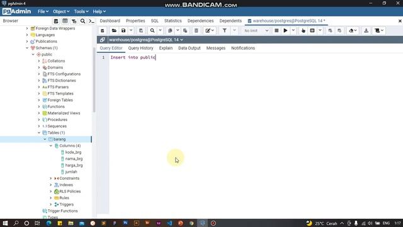Screen dimensions: 403x227
Task: Click the Rollback transaction icon
Action: coord(339,31)
